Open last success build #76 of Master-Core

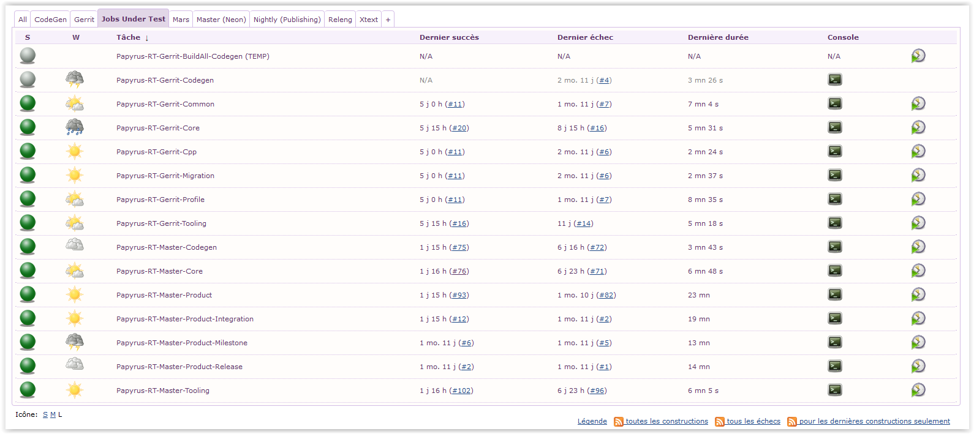(459, 271)
